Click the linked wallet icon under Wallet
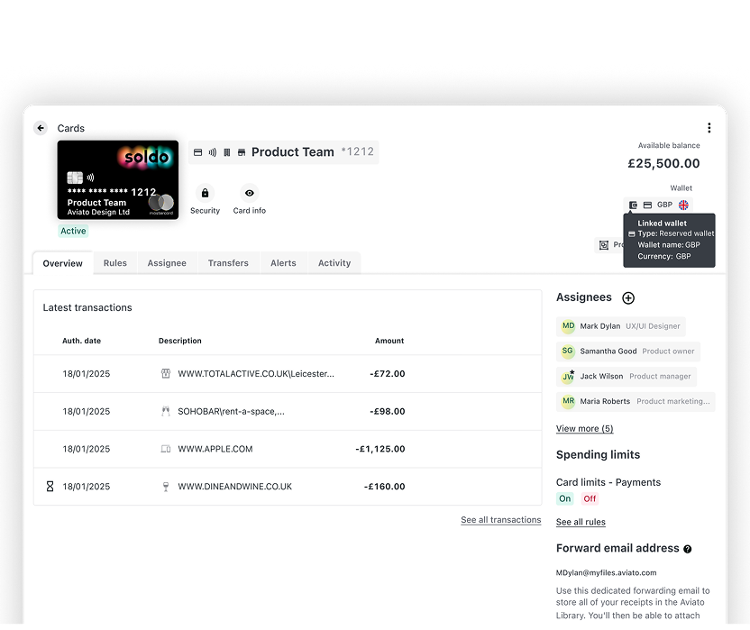This screenshot has width=750, height=630. tap(633, 205)
